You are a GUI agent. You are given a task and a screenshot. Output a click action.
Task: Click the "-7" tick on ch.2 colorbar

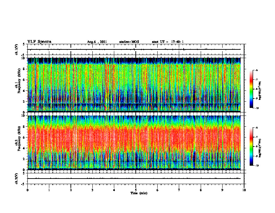pyautogui.click(x=256, y=137)
